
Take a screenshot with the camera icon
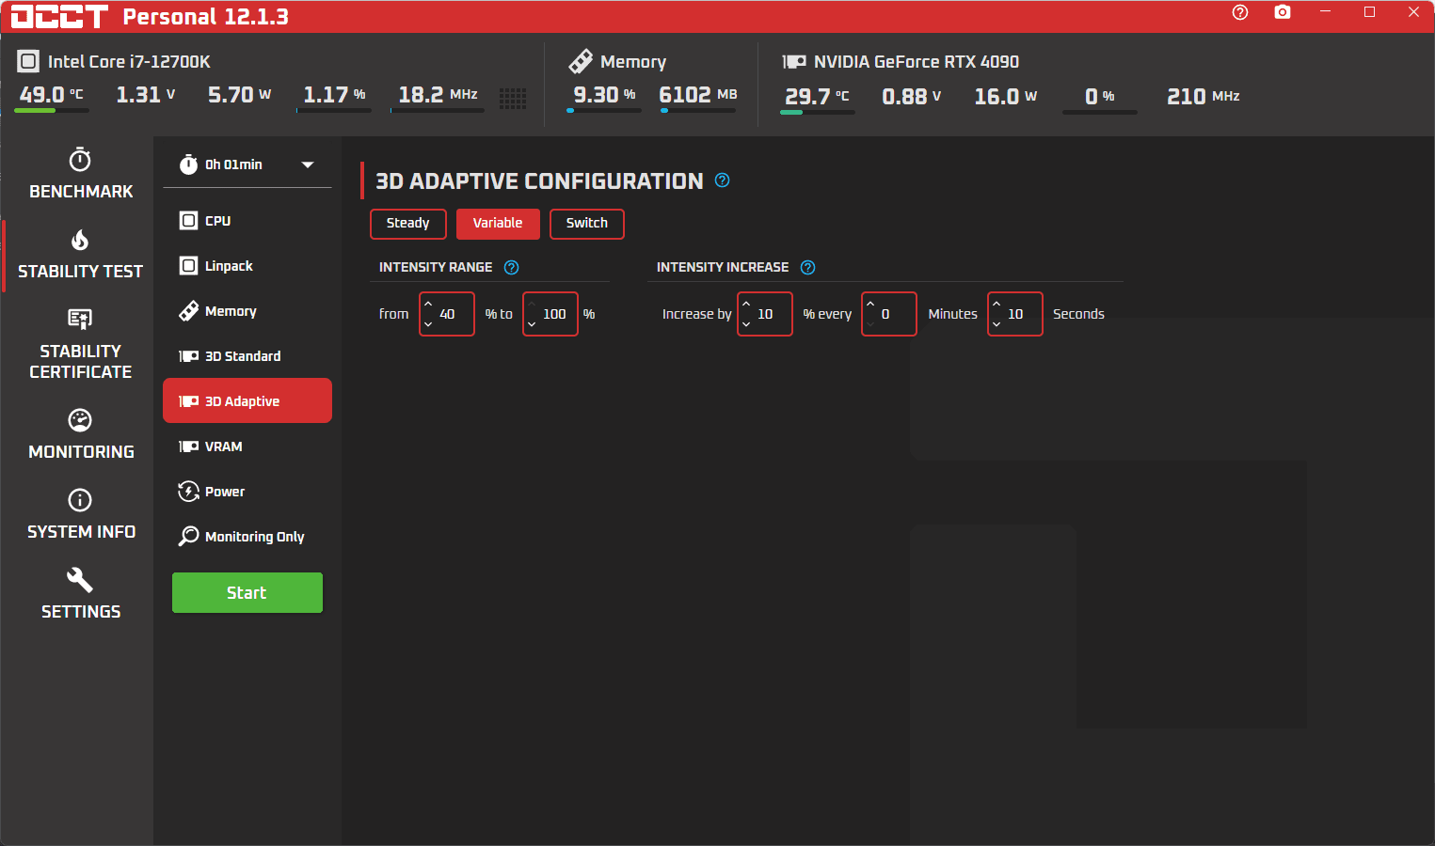click(1283, 12)
